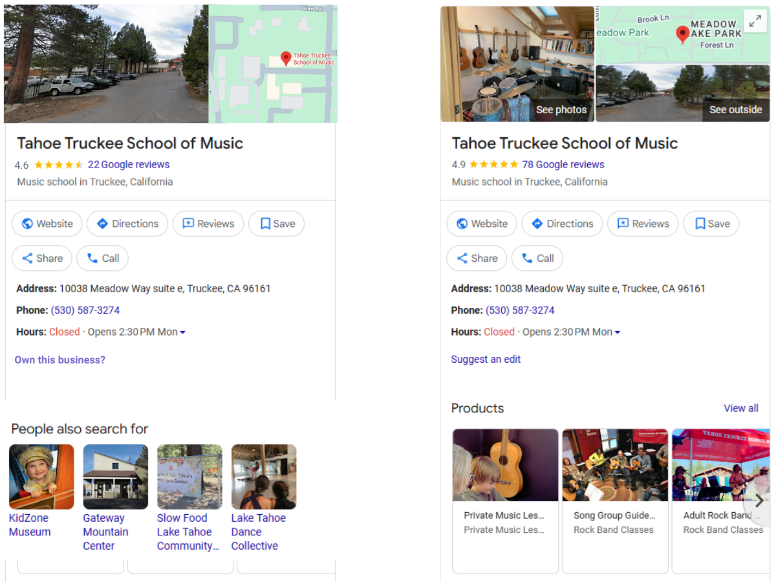Click the left panel map area
Image resolution: width=776 pixels, height=582 pixels.
pos(273,63)
